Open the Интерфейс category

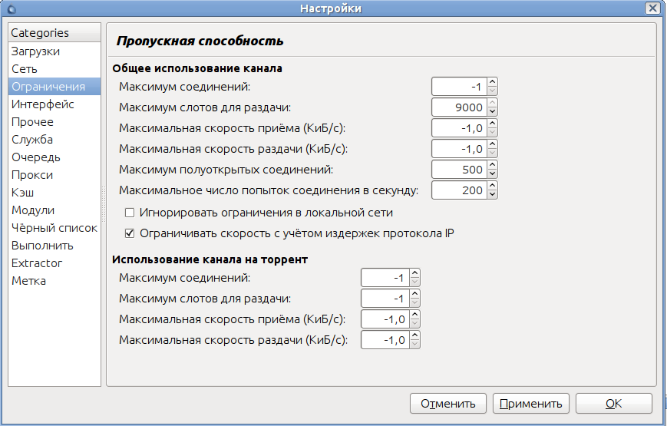(54, 104)
